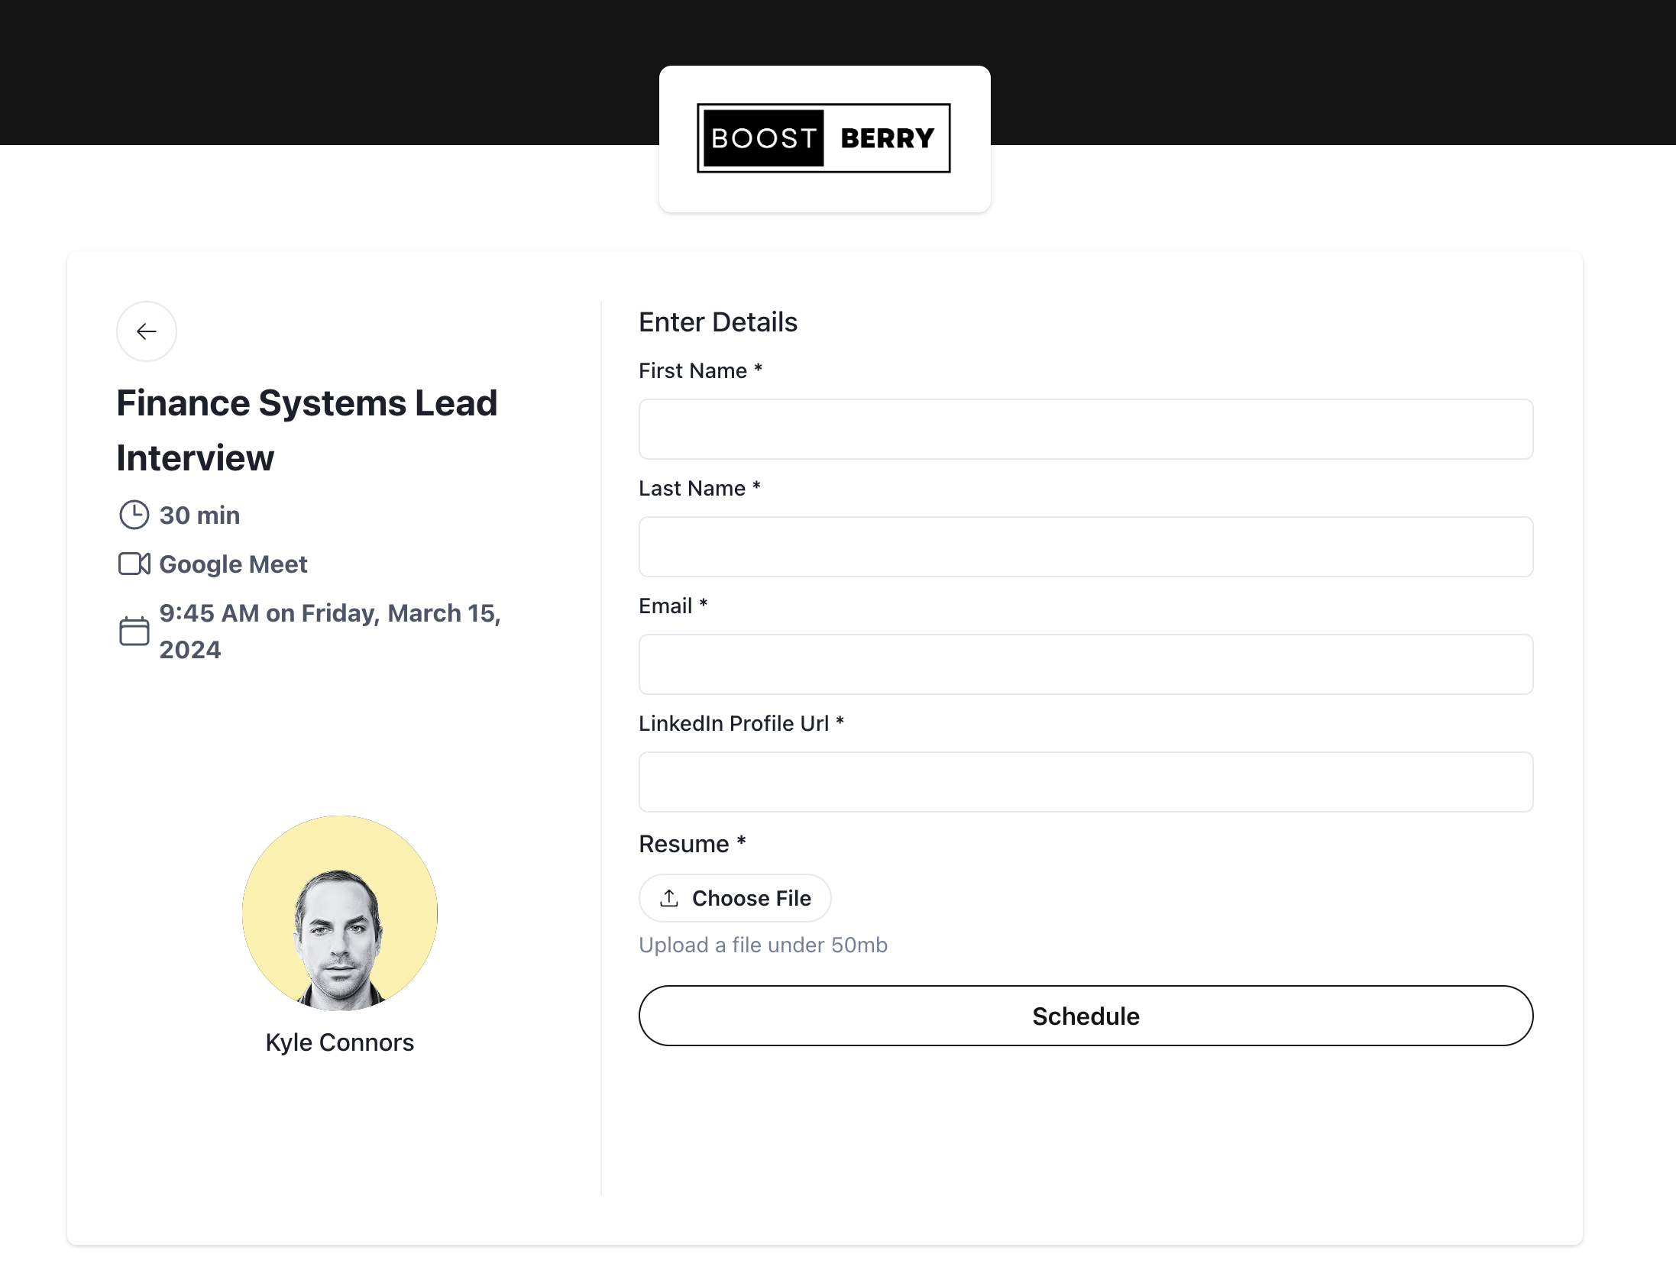This screenshot has height=1286, width=1676.
Task: Click the 'Last Name *' label
Action: (700, 489)
